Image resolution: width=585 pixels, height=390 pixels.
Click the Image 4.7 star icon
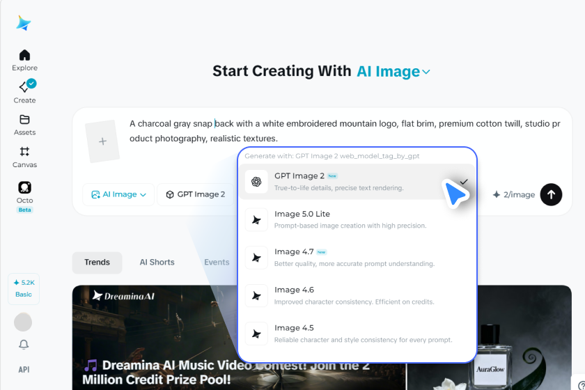[256, 258]
